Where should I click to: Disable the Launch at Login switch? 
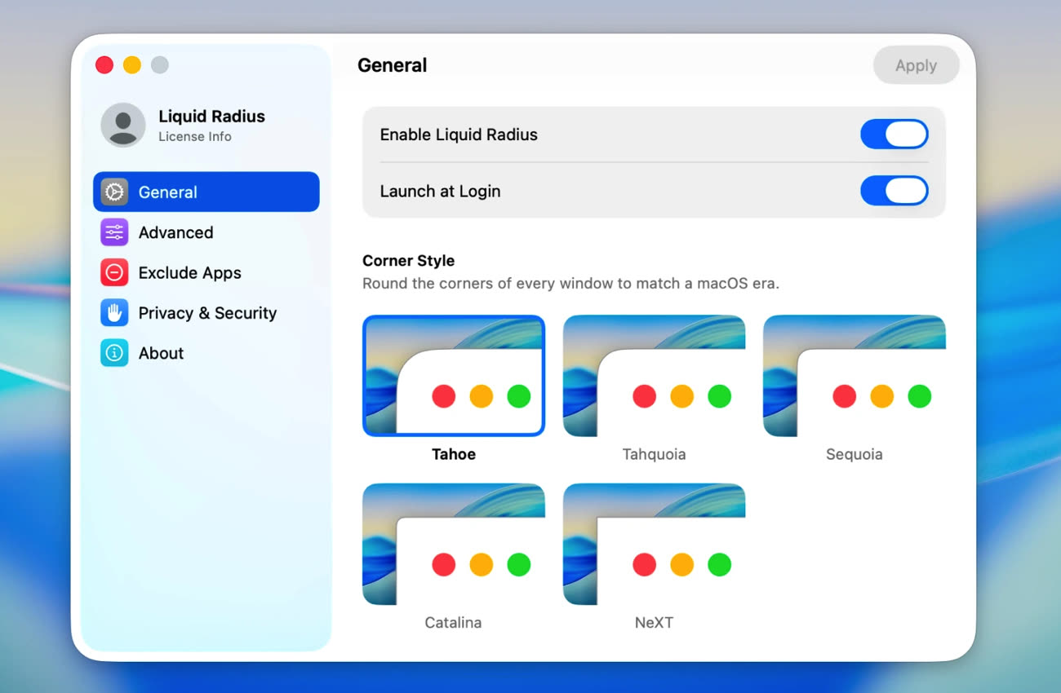(895, 191)
